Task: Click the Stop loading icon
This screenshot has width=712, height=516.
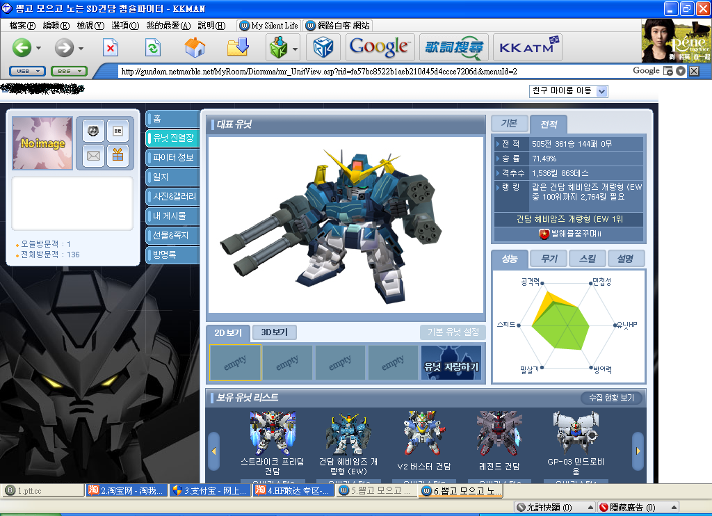Action: coord(111,48)
